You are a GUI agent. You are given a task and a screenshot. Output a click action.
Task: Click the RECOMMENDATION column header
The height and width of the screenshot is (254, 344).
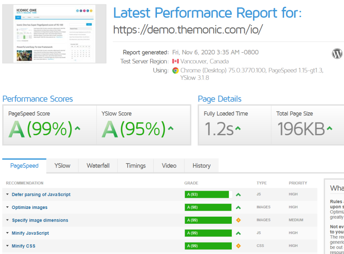(25, 183)
